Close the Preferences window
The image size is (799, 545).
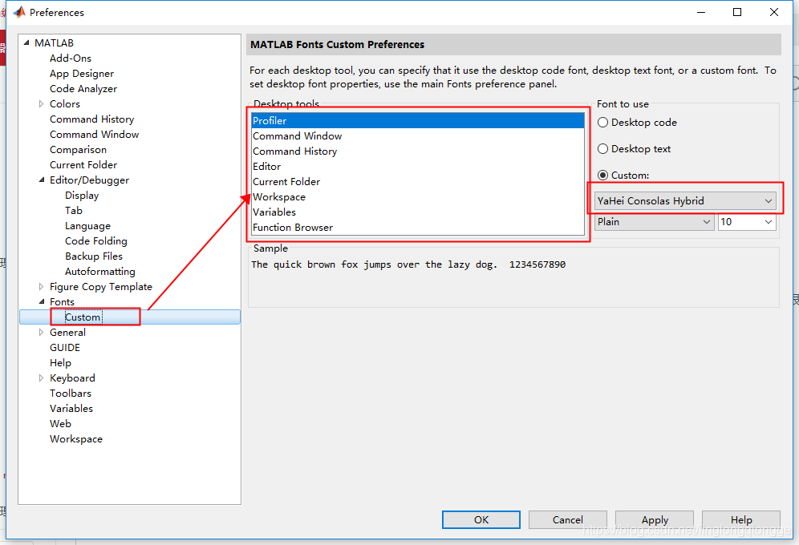773,12
